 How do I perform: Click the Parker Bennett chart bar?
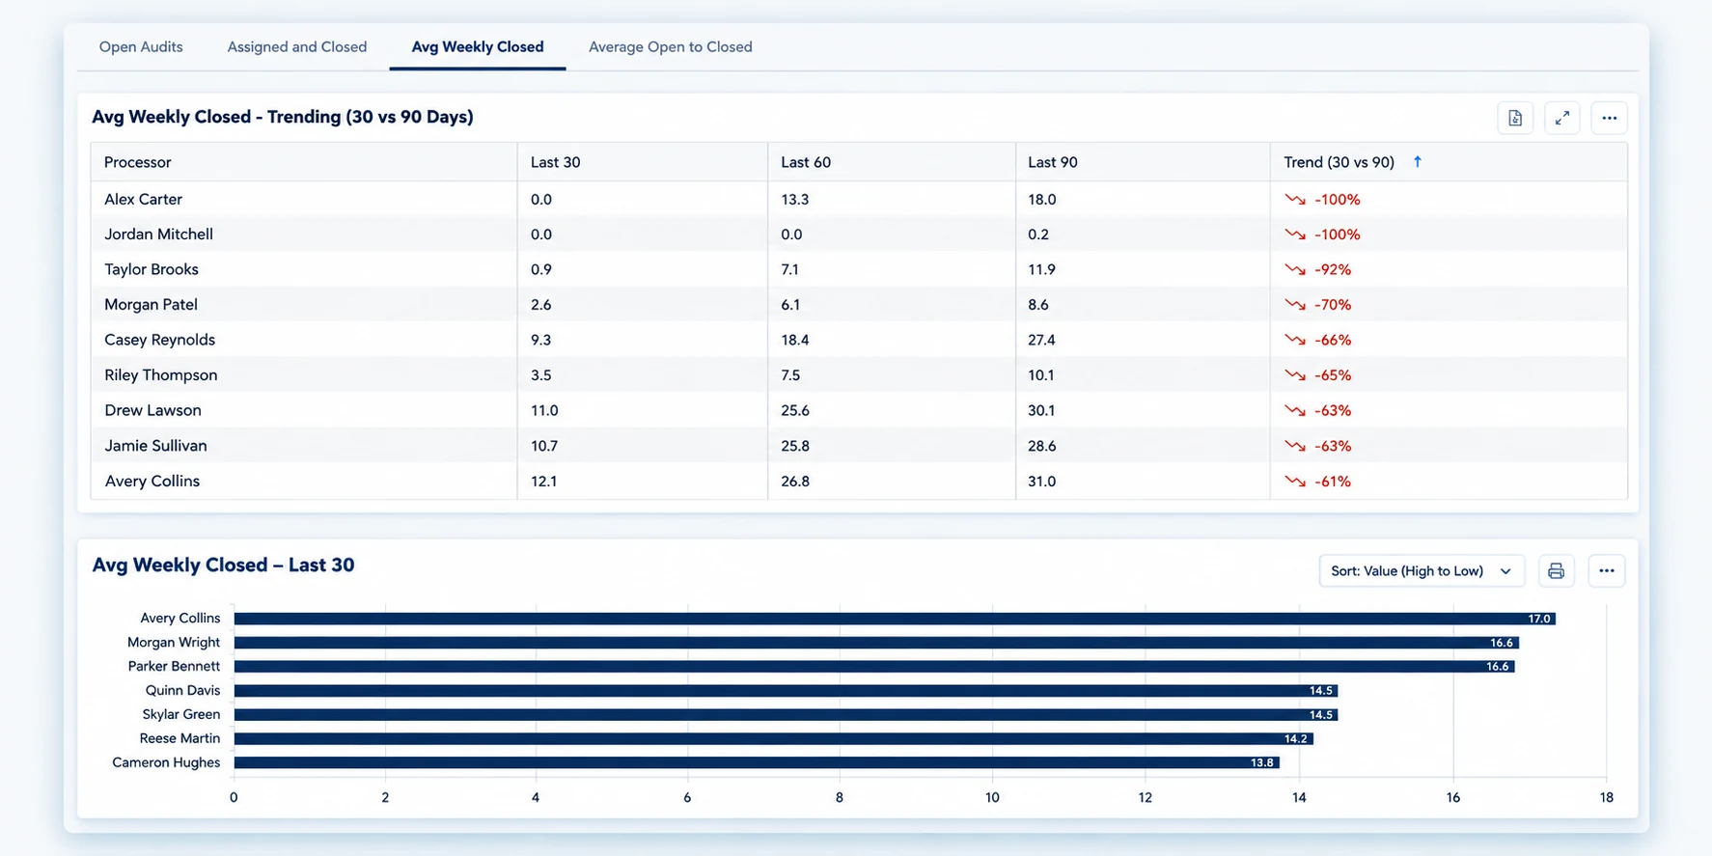pos(874,667)
